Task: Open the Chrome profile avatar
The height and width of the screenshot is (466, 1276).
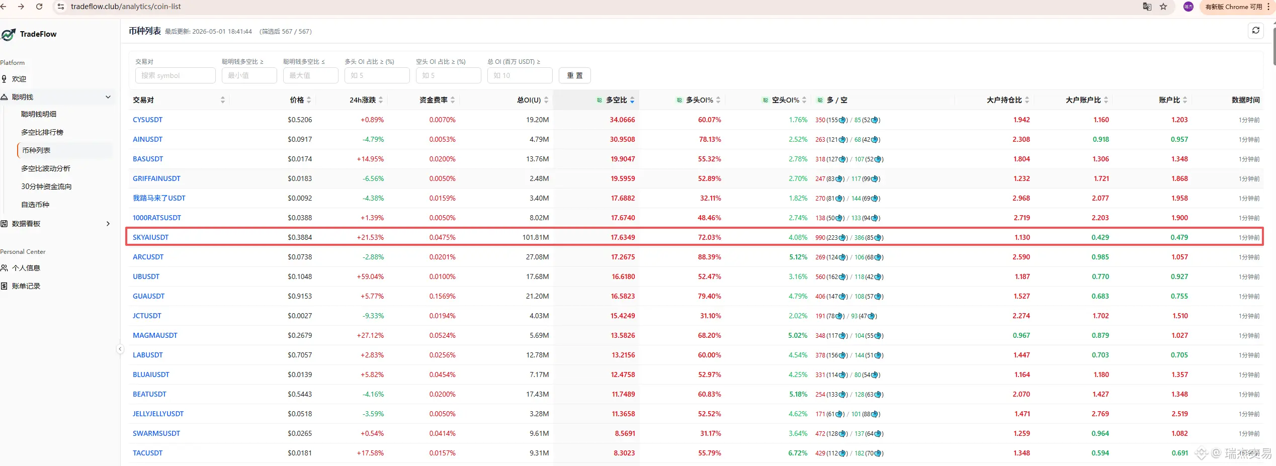Action: pyautogui.click(x=1188, y=7)
